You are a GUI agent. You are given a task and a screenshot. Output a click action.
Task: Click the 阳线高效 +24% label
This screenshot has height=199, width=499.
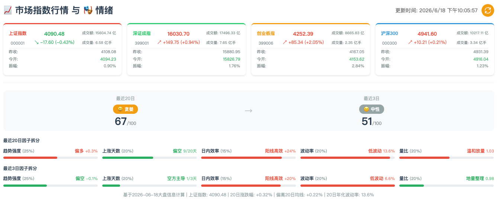(x=280, y=151)
